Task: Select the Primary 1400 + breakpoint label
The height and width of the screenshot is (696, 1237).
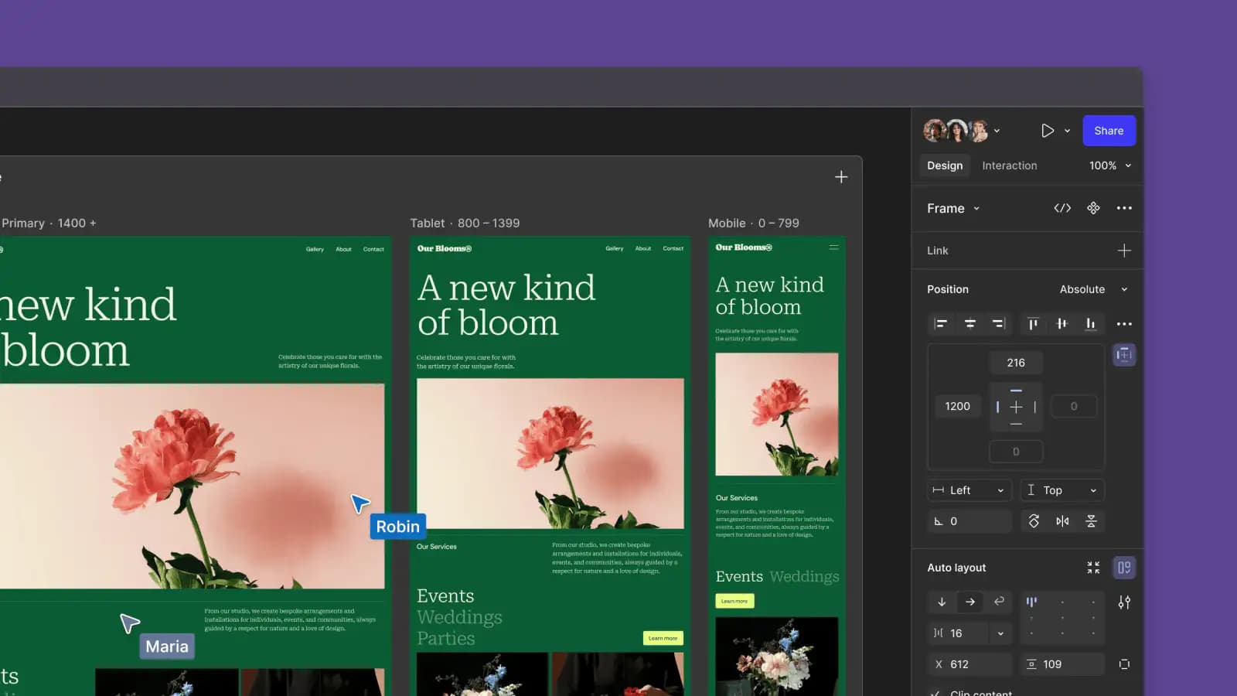Action: [x=48, y=223]
